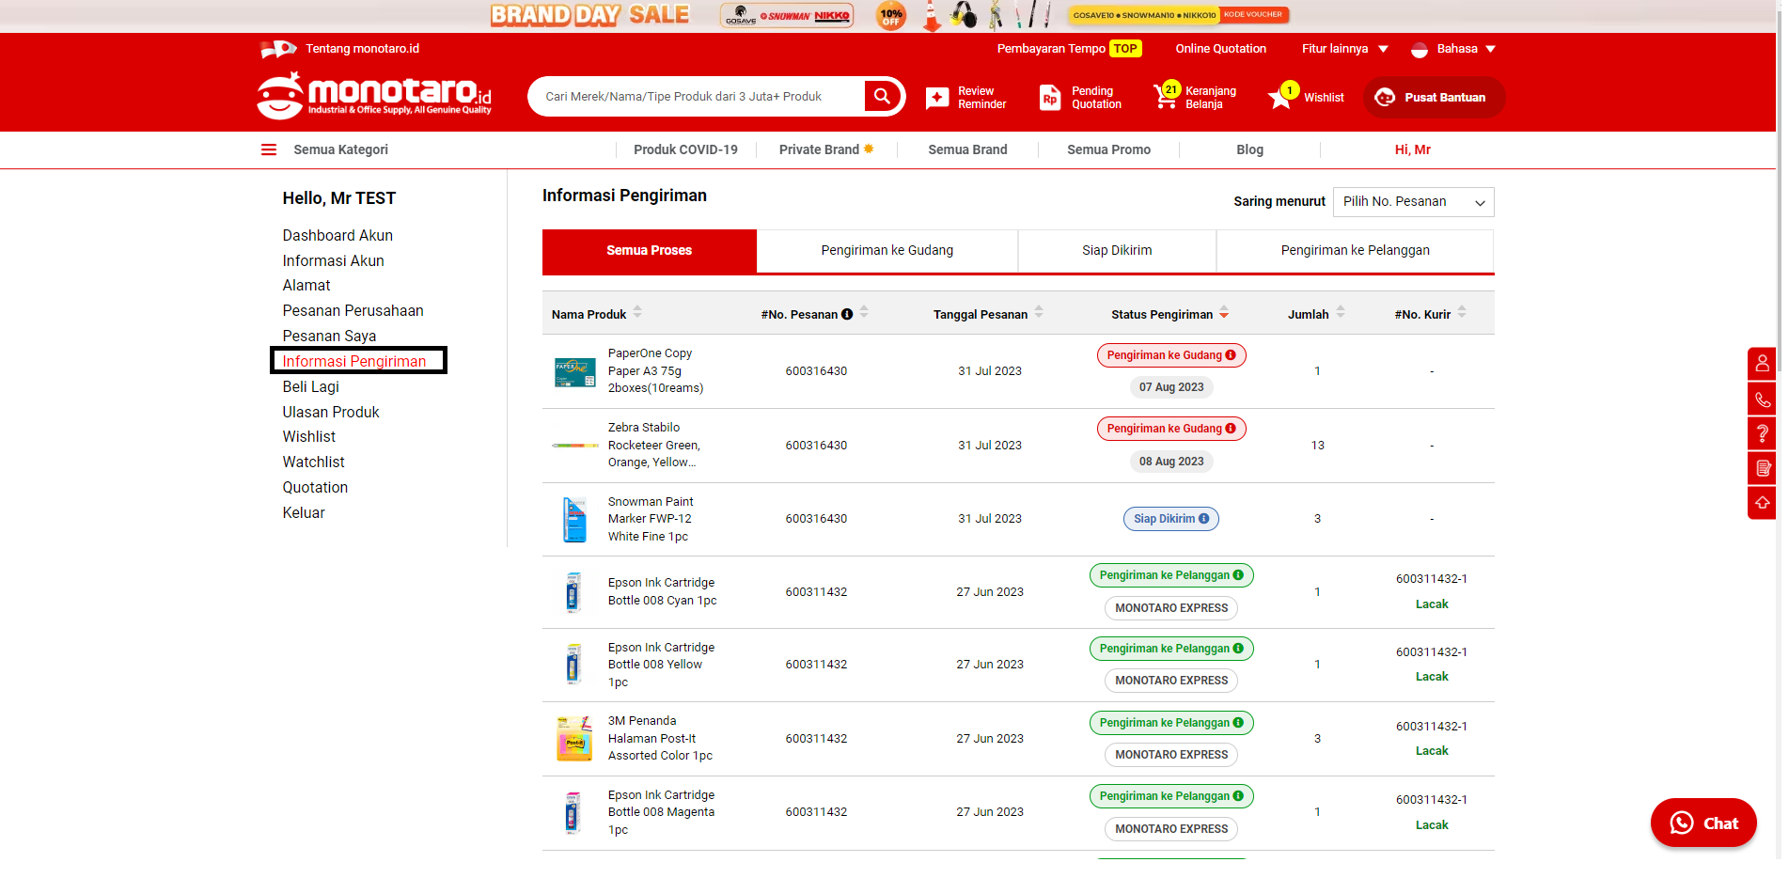The width and height of the screenshot is (1789, 878).
Task: Click the 3M Penanda Post-It thumbnail
Action: coord(574,739)
